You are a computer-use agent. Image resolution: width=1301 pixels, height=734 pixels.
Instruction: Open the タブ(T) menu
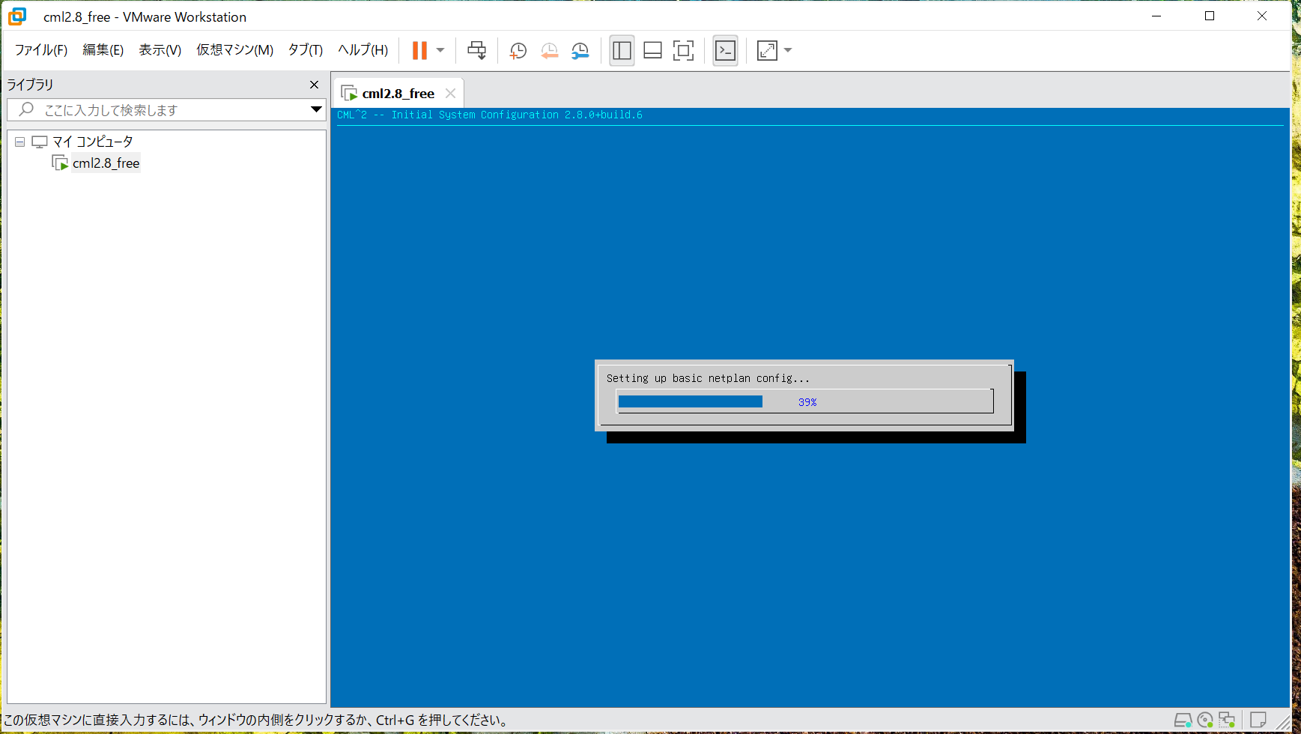coord(306,50)
